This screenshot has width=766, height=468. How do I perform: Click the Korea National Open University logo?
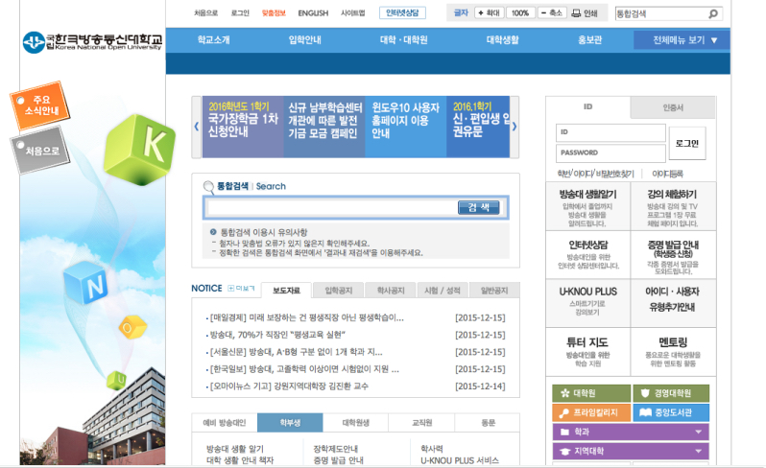pos(93,42)
